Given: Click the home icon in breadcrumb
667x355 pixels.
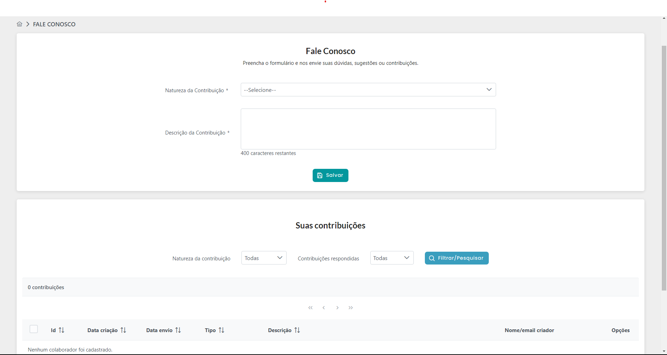Looking at the screenshot, I should point(19,24).
